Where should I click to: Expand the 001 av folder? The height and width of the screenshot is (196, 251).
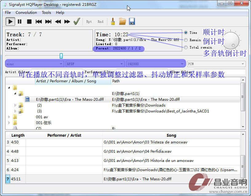(x=9, y=117)
